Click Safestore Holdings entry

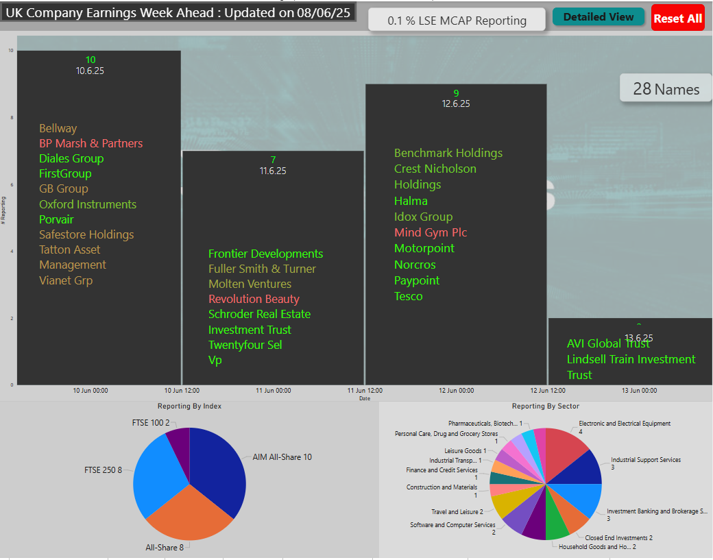tap(86, 234)
